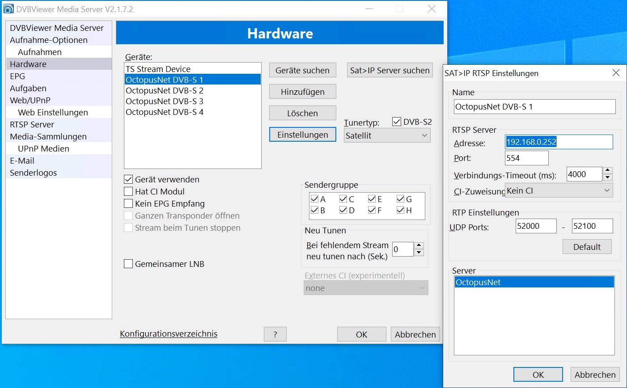Open the Tunertyp Satellit dropdown
The width and height of the screenshot is (627, 388).
pyautogui.click(x=387, y=135)
